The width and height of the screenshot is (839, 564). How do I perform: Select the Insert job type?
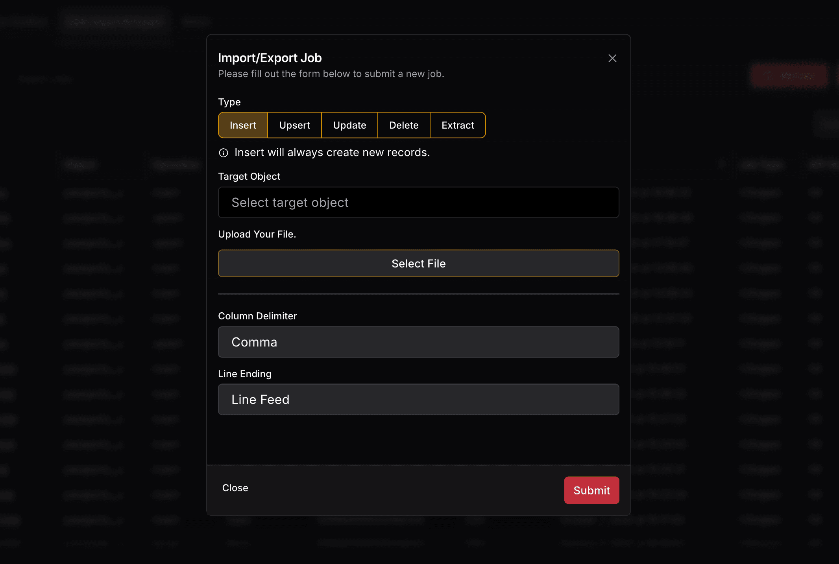(243, 125)
